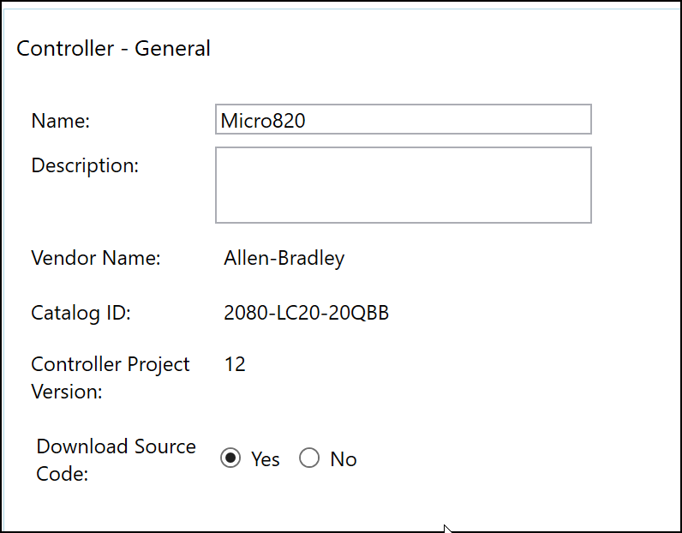Click the "Description:" field label

(x=85, y=165)
